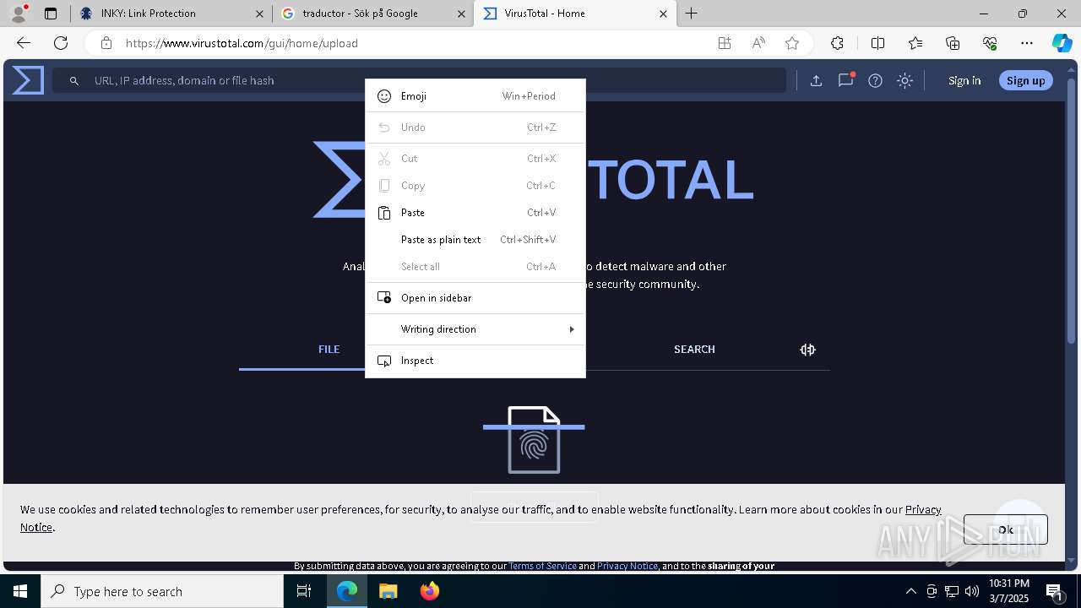Image resolution: width=1081 pixels, height=608 pixels.
Task: Open Task View on the taskbar
Action: 304,591
